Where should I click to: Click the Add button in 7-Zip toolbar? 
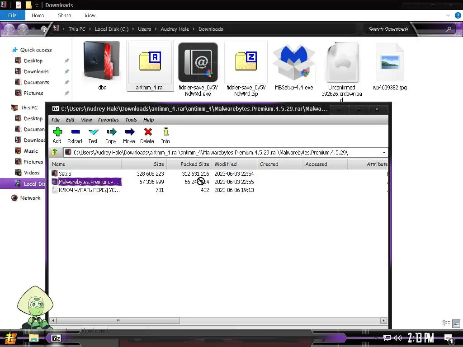[57, 136]
